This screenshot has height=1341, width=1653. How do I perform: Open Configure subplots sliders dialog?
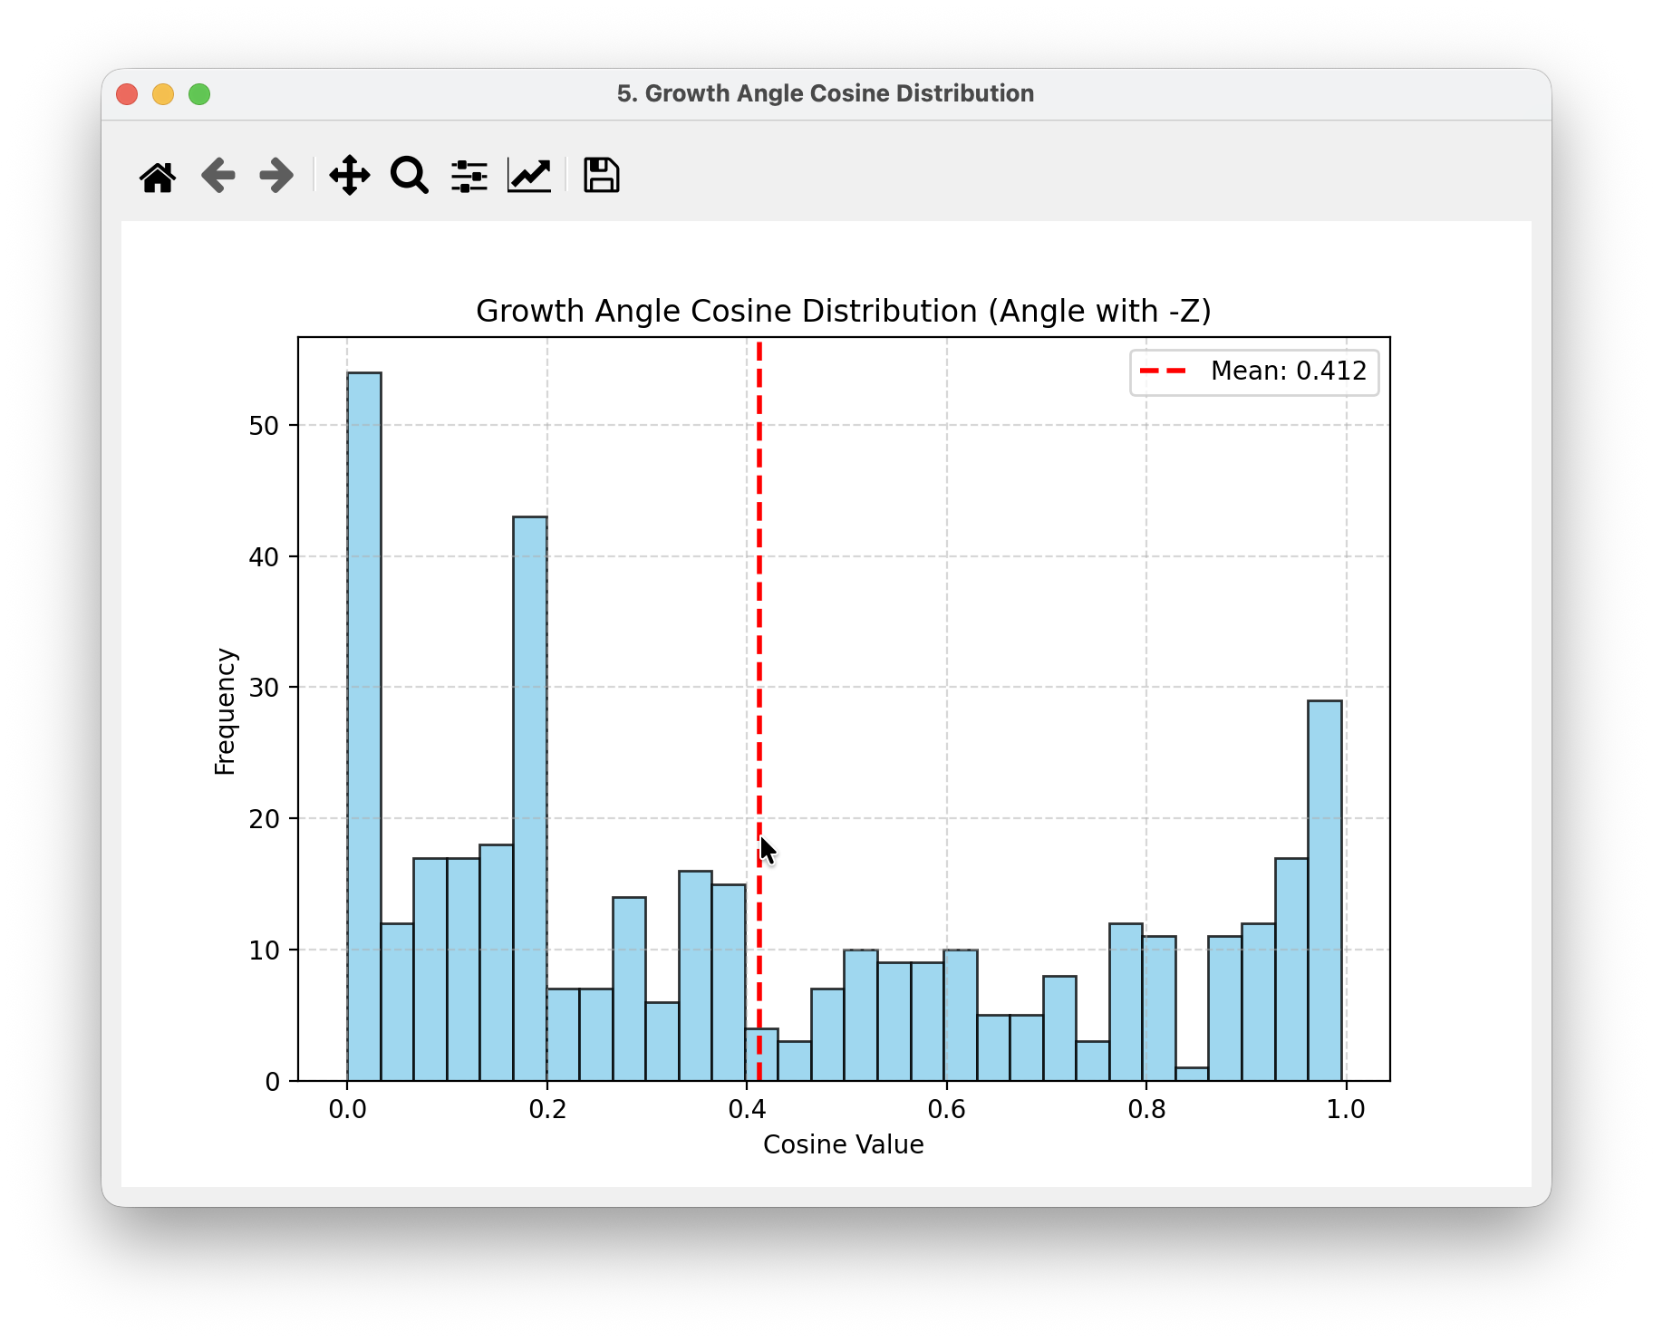tap(469, 176)
